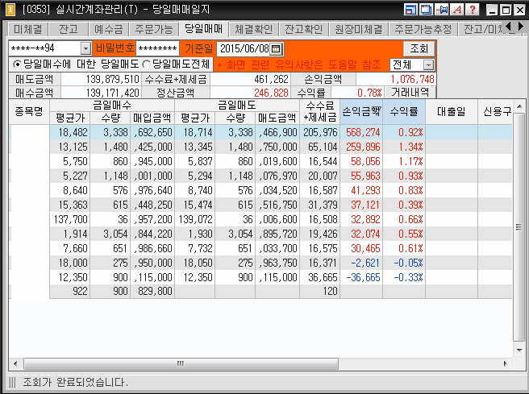The image size is (529, 394).
Task: Click the 거래내역 button
Action: point(412,93)
